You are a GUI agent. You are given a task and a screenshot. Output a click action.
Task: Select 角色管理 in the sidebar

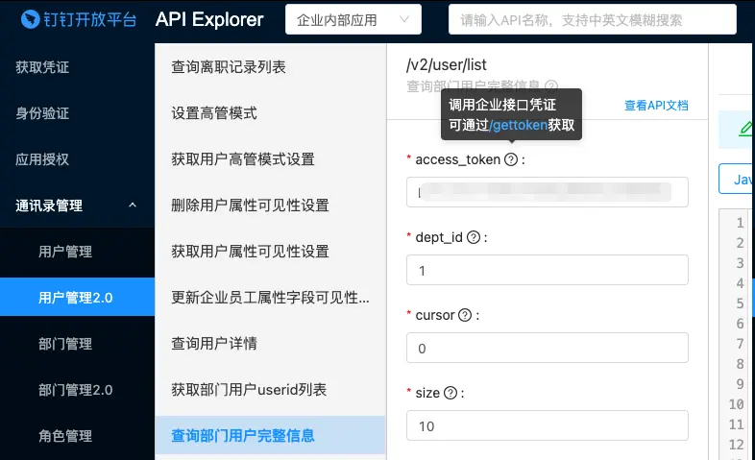pyautogui.click(x=65, y=436)
